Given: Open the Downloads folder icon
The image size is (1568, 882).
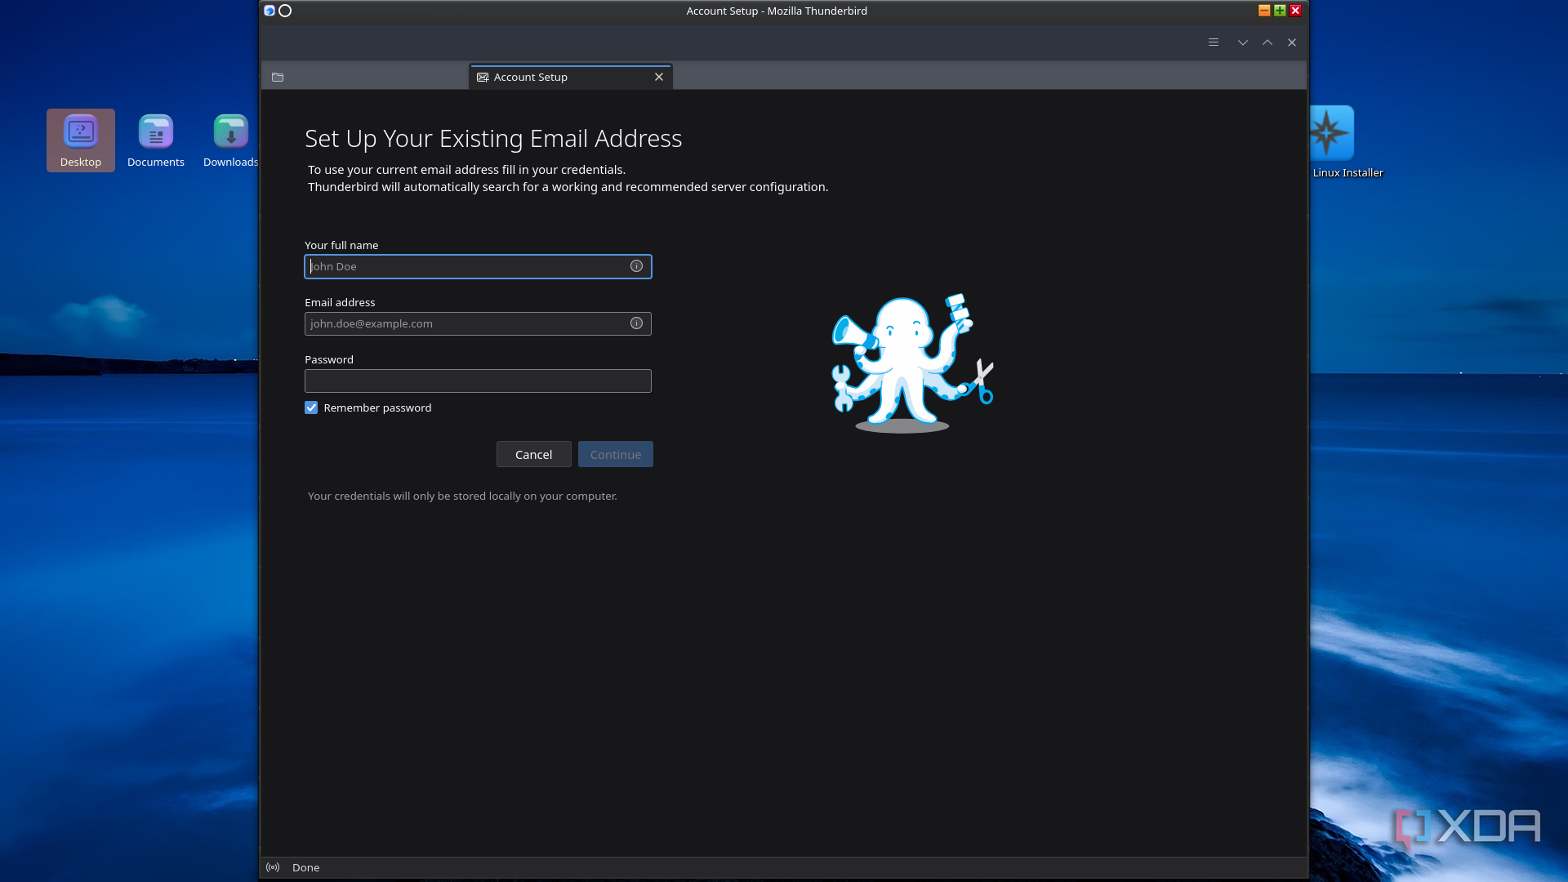Looking at the screenshot, I should coord(230,140).
